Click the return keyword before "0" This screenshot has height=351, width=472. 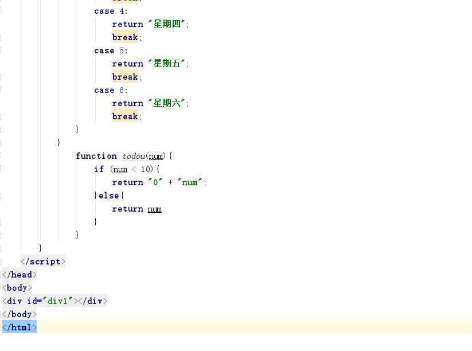pyautogui.click(x=128, y=182)
